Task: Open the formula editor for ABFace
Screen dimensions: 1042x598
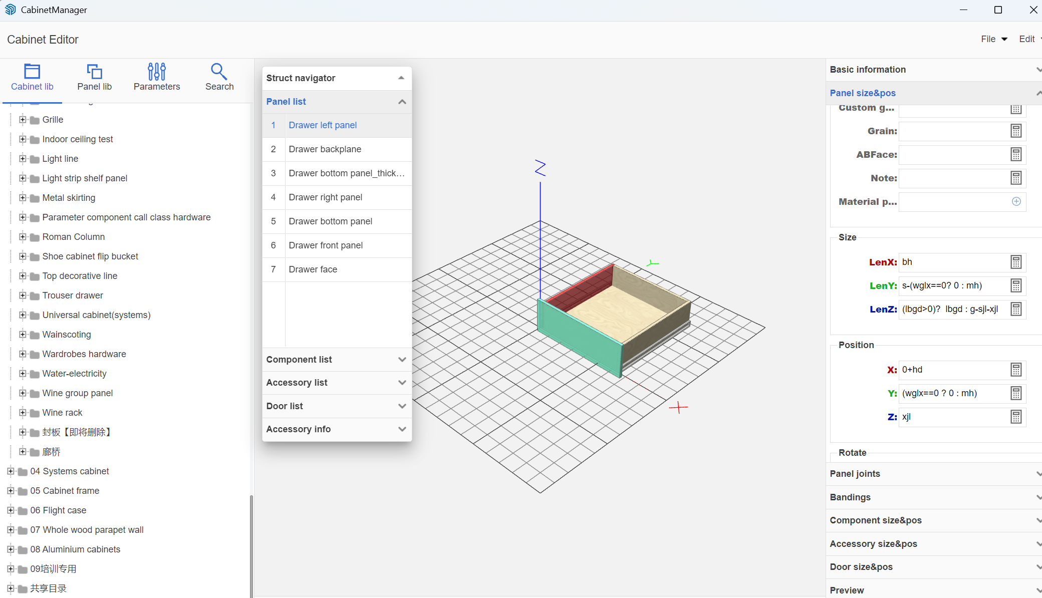Action: pyautogui.click(x=1016, y=154)
